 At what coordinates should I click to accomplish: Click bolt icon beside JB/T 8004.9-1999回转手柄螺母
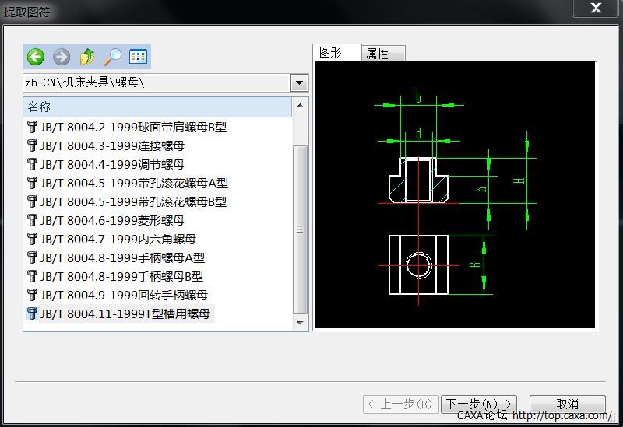pyautogui.click(x=32, y=295)
